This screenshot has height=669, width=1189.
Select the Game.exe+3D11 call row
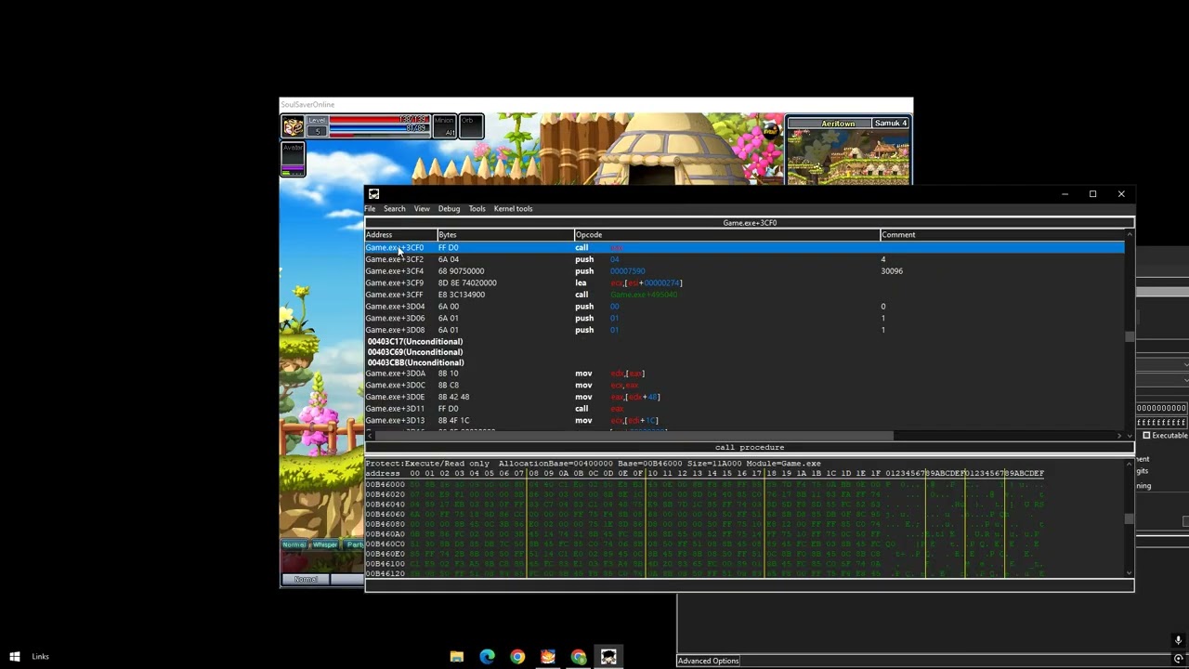click(x=744, y=409)
